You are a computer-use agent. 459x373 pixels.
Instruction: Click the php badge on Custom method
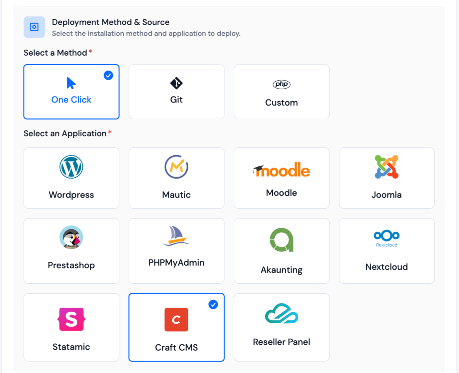[x=281, y=84]
